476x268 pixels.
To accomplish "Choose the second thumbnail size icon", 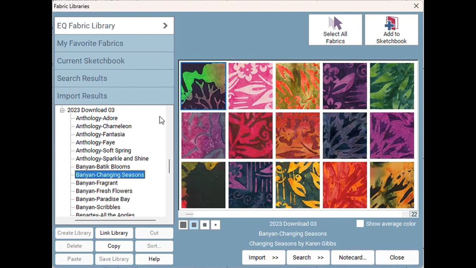I will [194, 225].
